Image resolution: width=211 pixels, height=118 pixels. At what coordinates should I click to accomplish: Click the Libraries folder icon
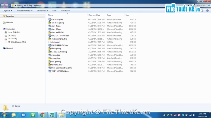point(4,23)
